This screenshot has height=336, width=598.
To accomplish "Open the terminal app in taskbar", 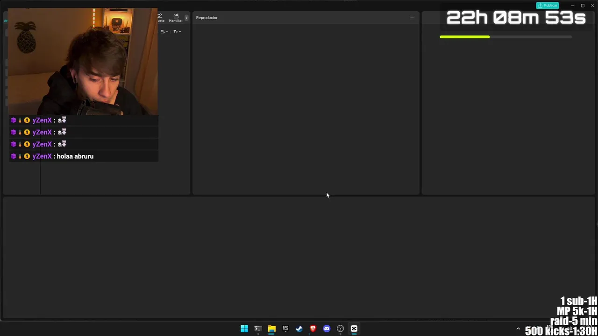I will [258, 329].
